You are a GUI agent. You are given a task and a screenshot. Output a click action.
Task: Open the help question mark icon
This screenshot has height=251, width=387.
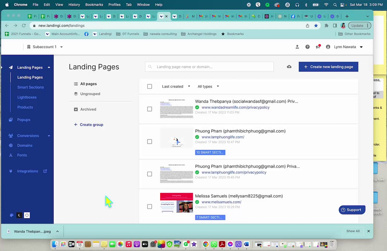[307, 47]
